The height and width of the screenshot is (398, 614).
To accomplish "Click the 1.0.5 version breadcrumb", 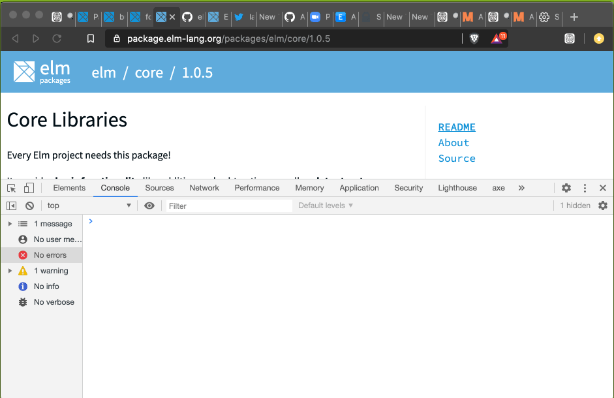I will tap(197, 73).
